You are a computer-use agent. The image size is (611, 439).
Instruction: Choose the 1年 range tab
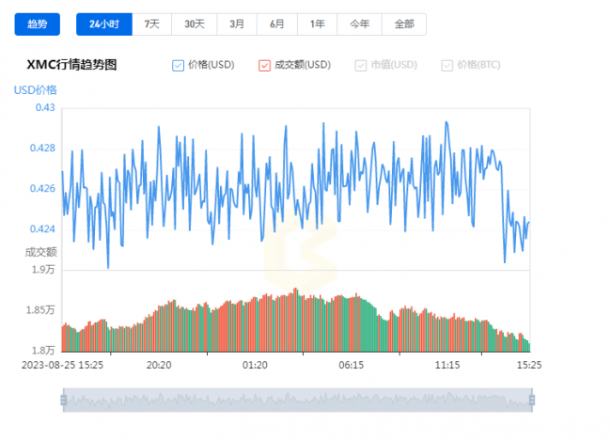317,24
